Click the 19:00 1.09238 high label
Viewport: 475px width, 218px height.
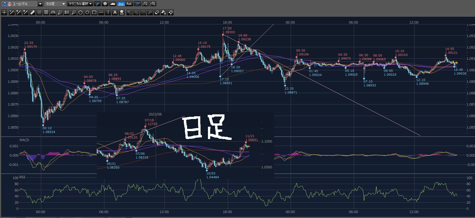point(244,37)
